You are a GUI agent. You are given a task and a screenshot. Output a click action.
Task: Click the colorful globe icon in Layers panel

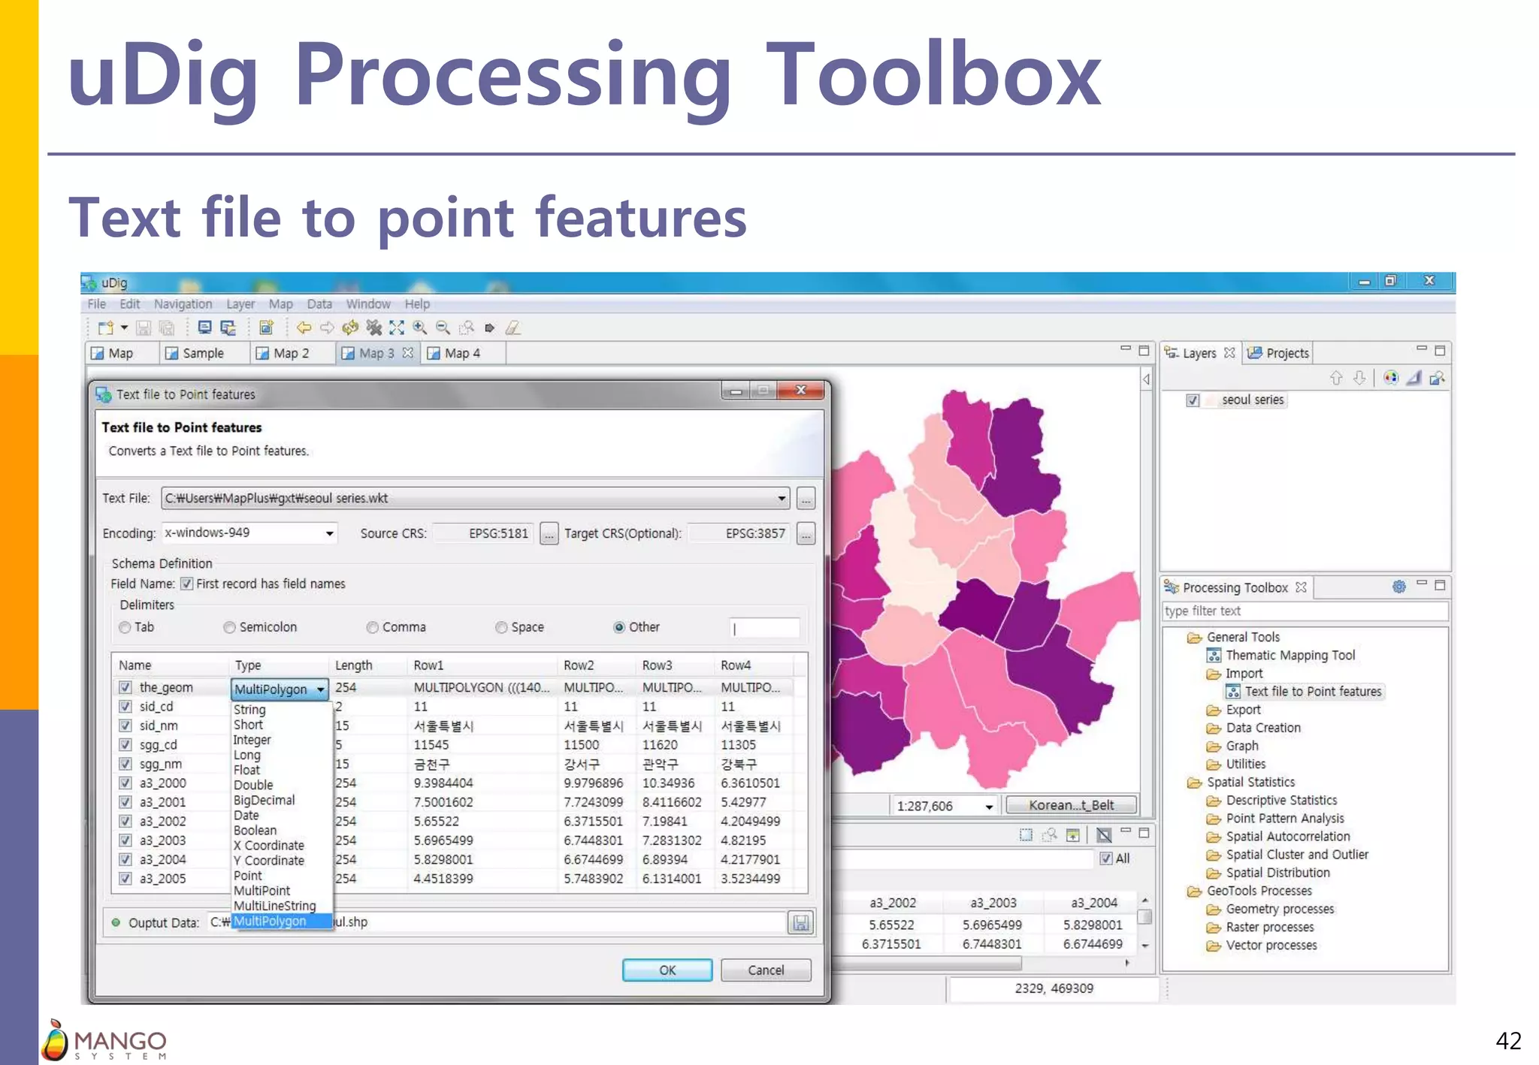[x=1391, y=378]
